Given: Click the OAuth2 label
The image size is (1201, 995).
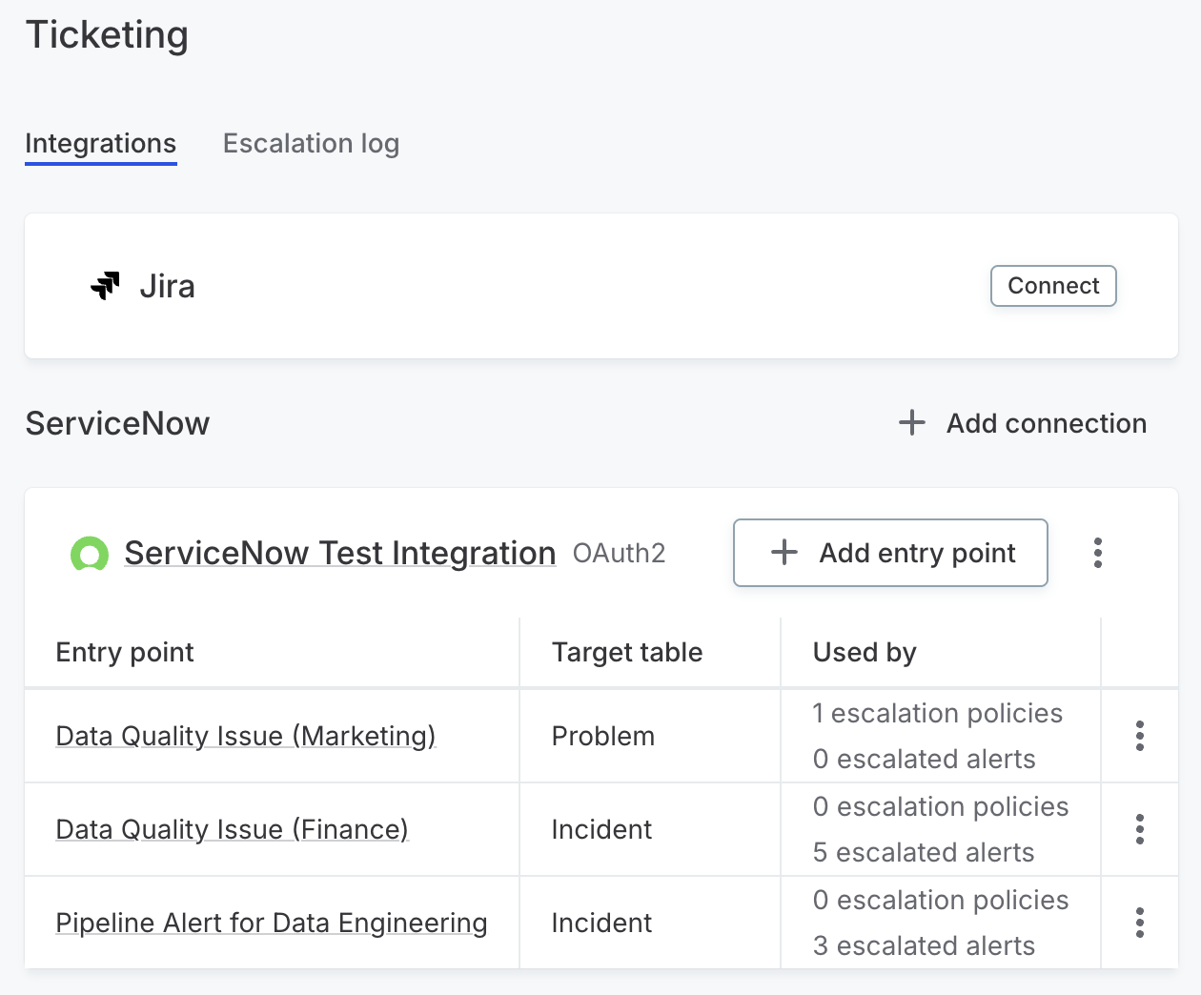Looking at the screenshot, I should [620, 553].
